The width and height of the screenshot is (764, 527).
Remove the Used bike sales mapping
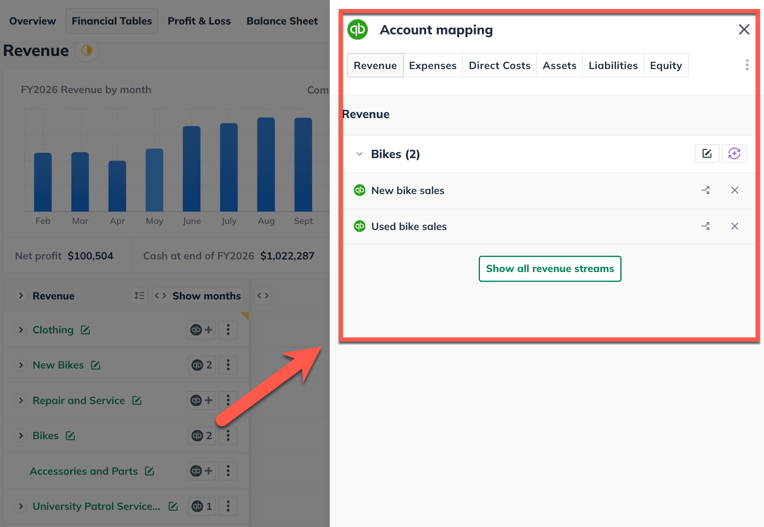(x=735, y=226)
